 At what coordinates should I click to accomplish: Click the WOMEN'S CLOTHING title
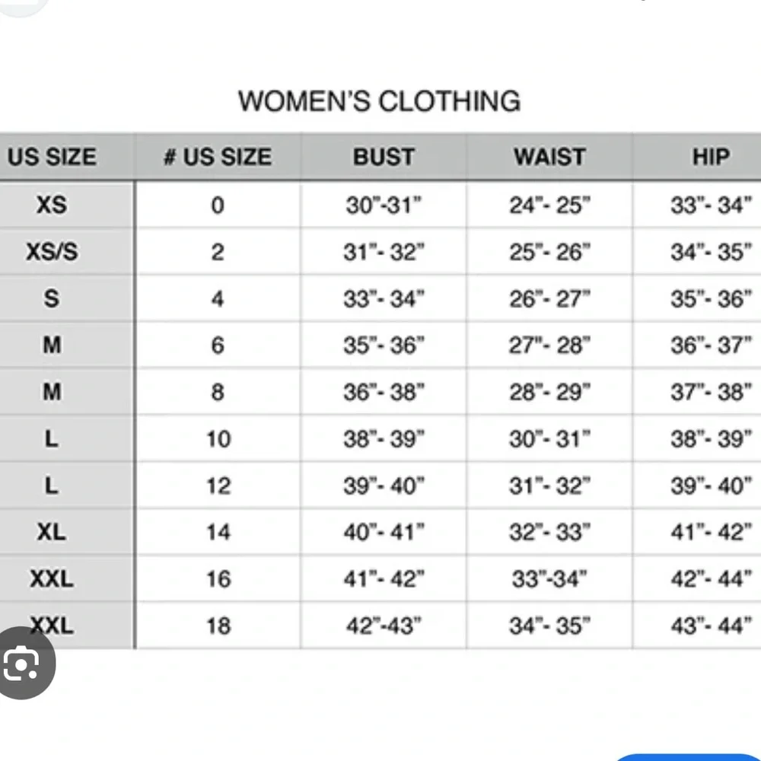pos(379,101)
